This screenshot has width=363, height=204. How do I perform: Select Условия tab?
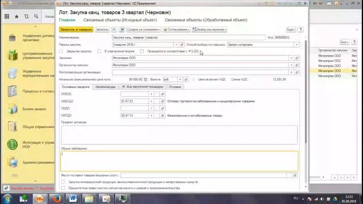pos(175,87)
